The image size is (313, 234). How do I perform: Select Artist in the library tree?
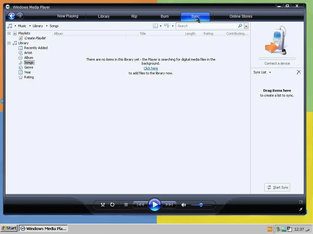tap(28, 53)
